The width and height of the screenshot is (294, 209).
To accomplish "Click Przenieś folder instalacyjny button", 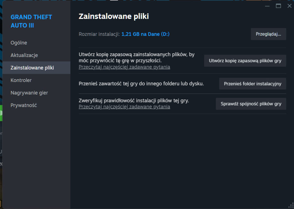I will point(253,84).
